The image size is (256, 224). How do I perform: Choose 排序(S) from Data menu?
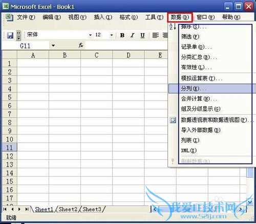211,27
